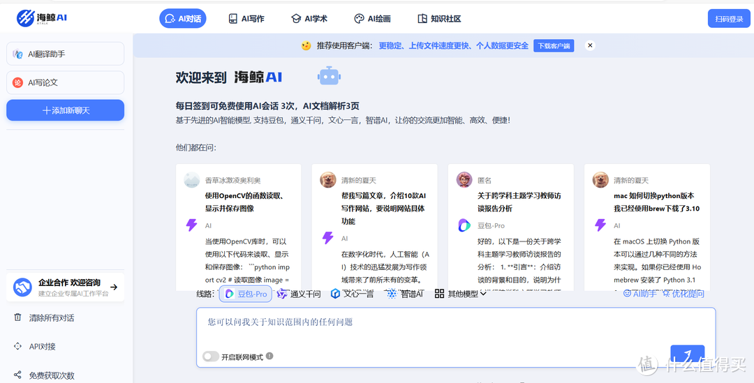Viewport: 754px width, 383px height.
Task: Click the arrow on 企业合作 card
Action: tap(114, 287)
